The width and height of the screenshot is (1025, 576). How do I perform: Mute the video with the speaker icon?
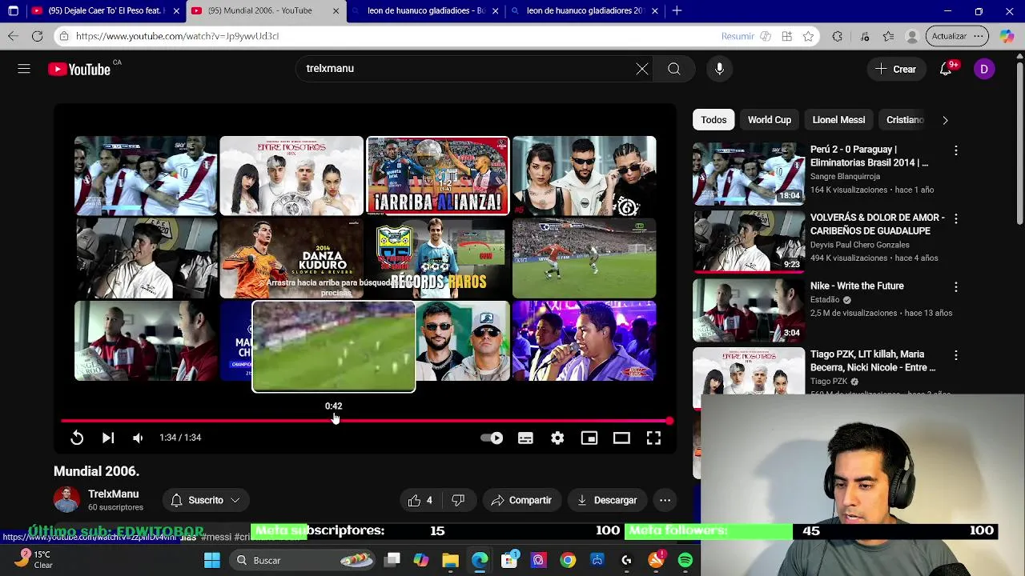[138, 438]
